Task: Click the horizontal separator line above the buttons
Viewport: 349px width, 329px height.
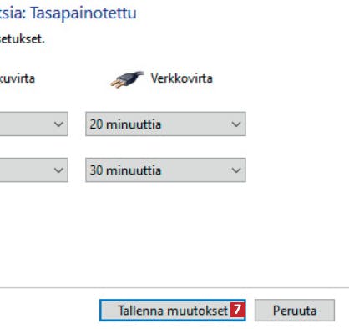Action: point(174,287)
